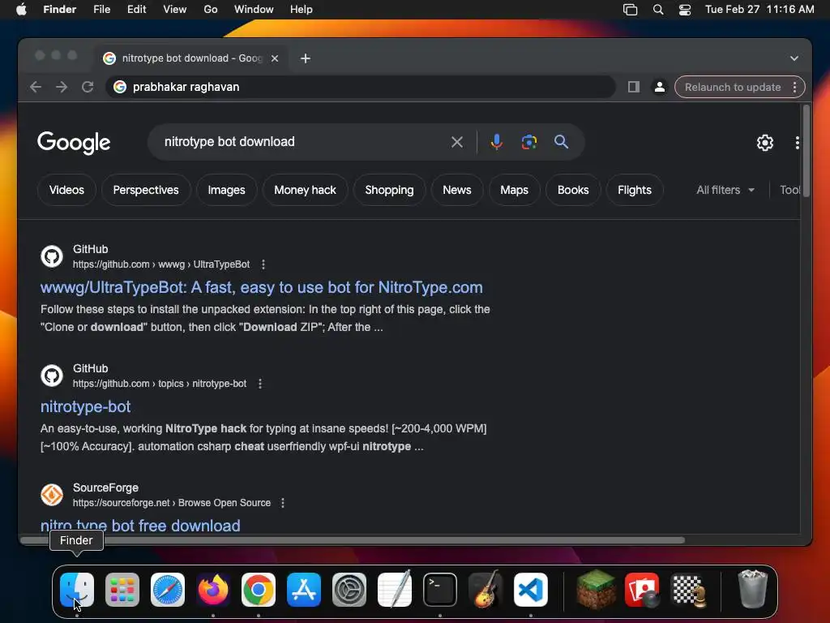Open the Edit menu

tap(136, 10)
